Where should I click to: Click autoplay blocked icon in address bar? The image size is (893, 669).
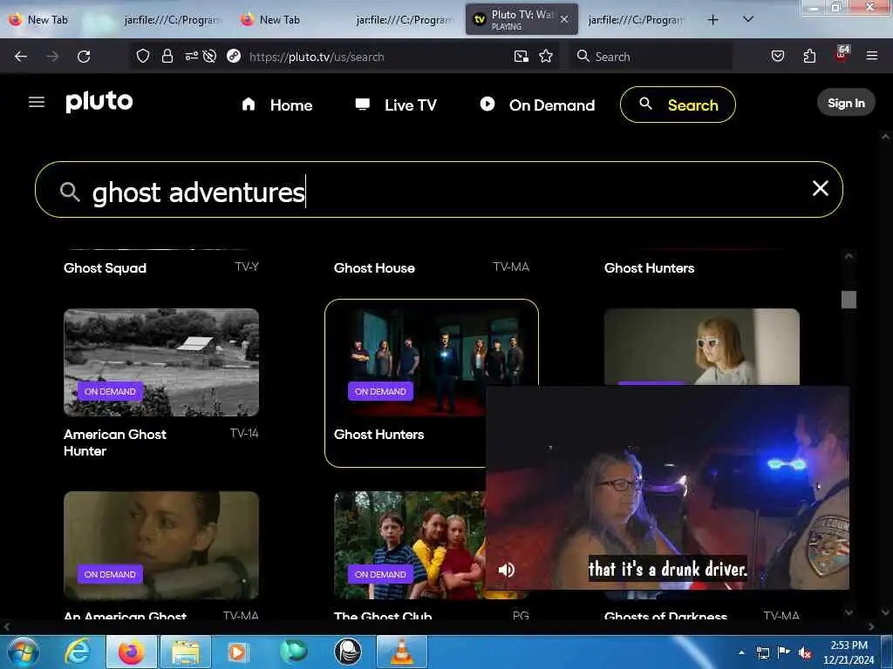point(209,56)
